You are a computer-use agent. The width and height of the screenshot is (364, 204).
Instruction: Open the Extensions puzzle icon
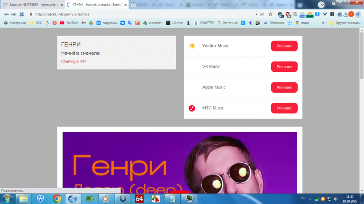[339, 14]
